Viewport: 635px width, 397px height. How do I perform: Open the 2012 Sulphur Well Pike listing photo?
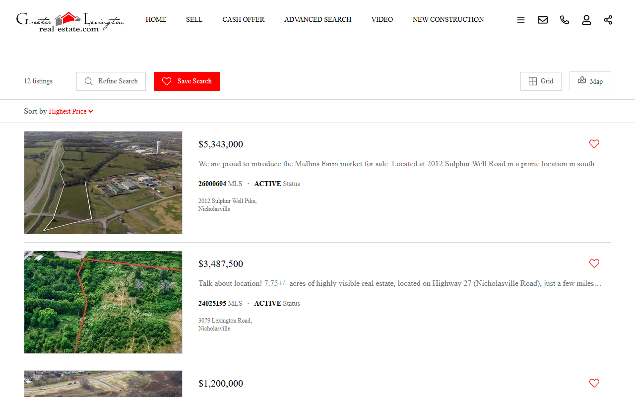(x=103, y=183)
